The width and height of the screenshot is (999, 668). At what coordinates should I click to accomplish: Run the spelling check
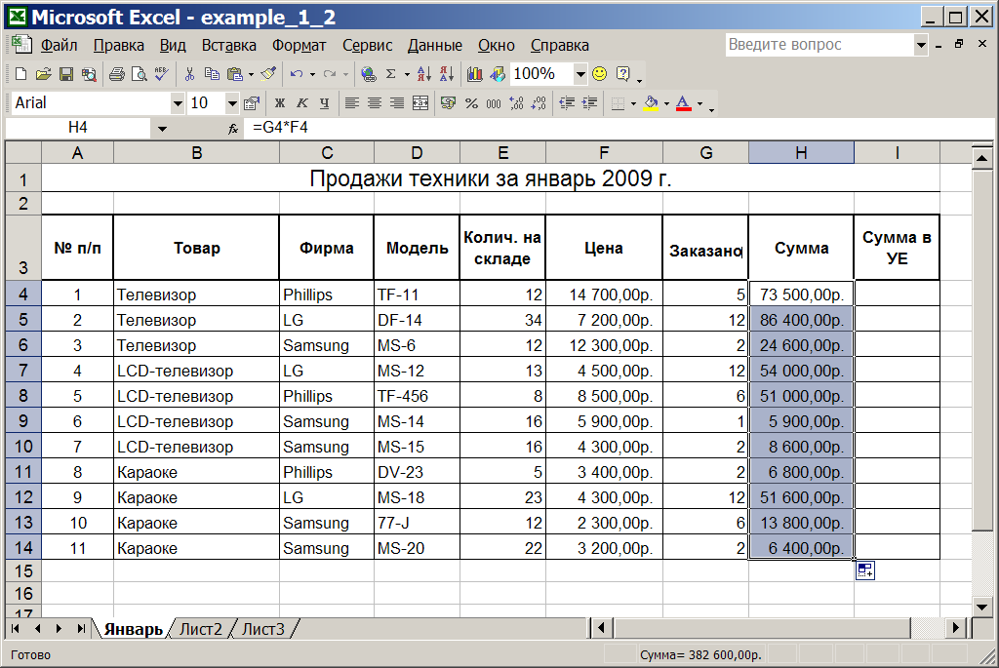pyautogui.click(x=161, y=74)
